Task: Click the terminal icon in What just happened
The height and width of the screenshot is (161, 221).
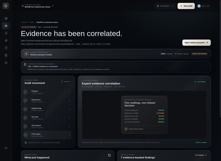Action: tap(109, 155)
